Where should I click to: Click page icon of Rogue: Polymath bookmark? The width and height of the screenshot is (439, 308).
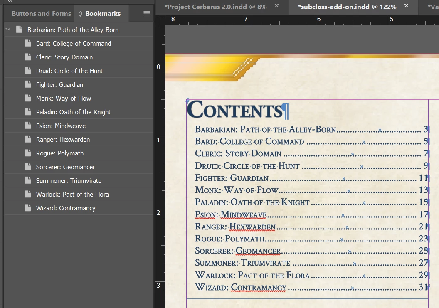pos(28,153)
